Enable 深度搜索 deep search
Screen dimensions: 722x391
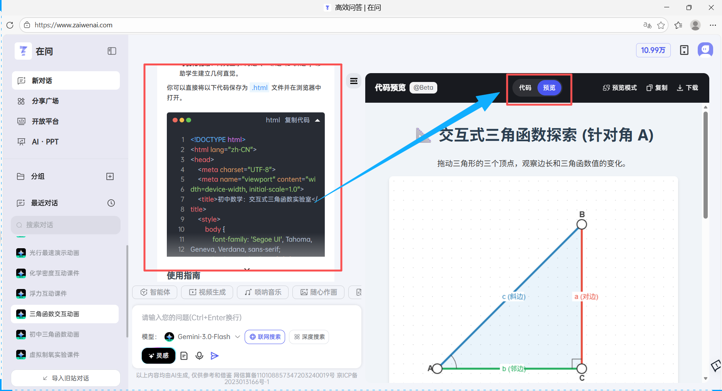click(x=309, y=337)
